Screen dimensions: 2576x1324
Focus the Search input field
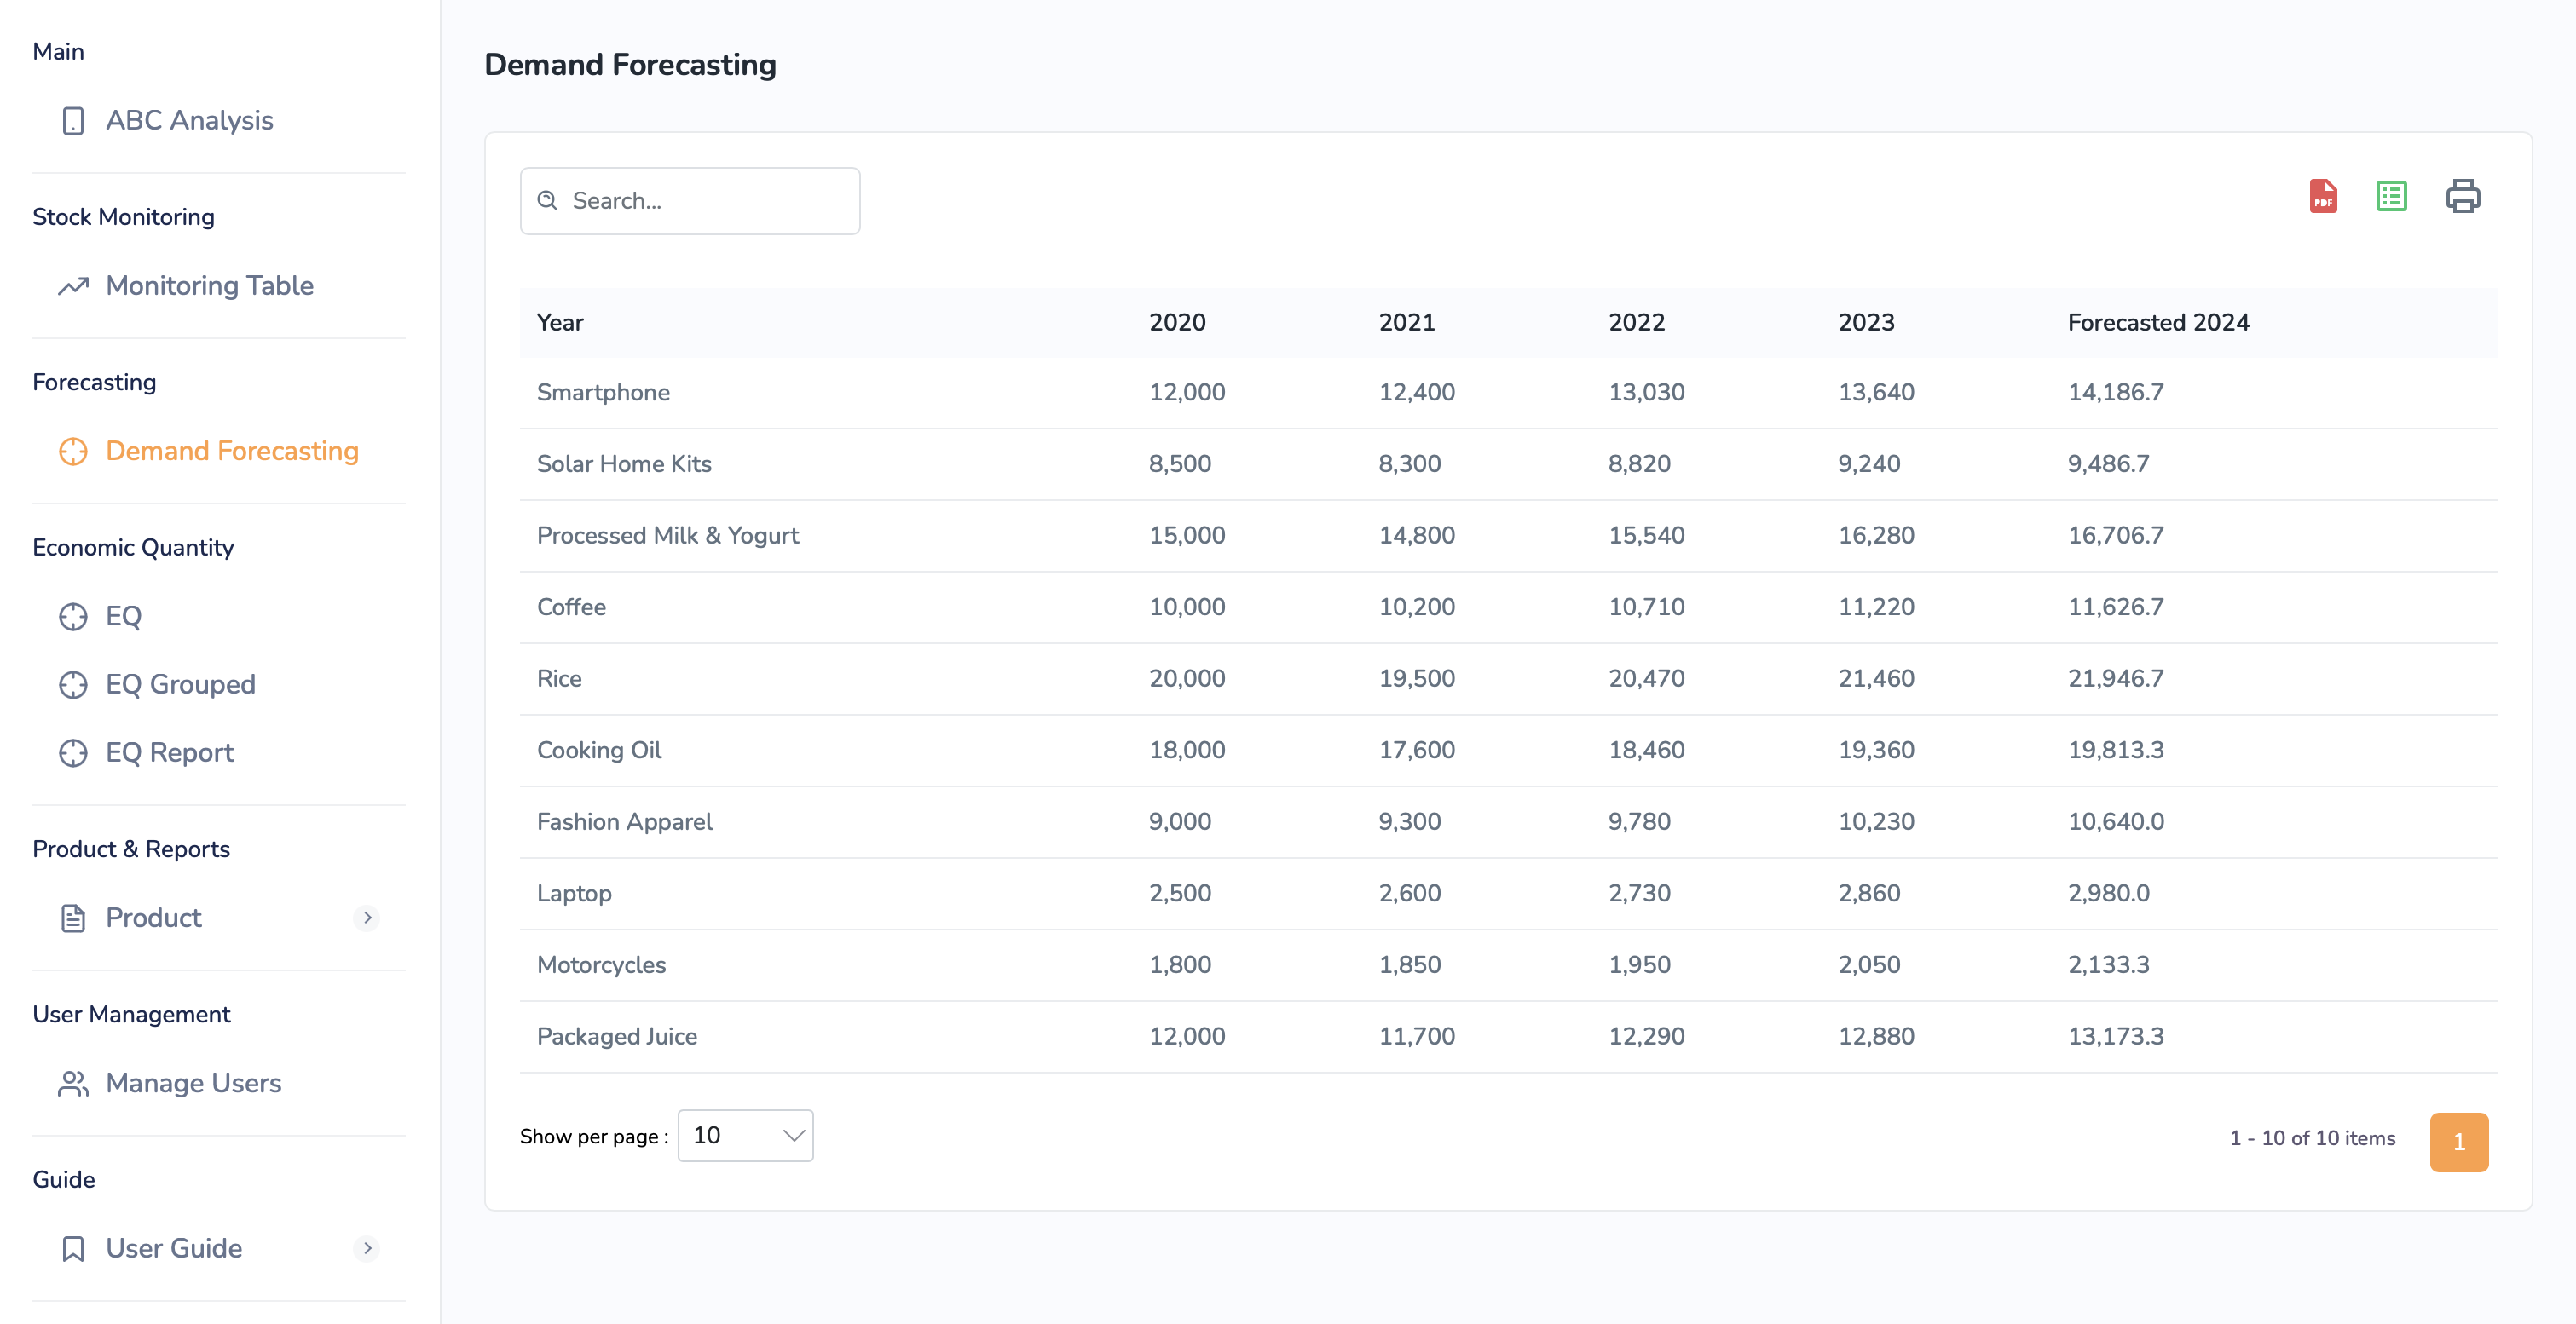(x=704, y=201)
